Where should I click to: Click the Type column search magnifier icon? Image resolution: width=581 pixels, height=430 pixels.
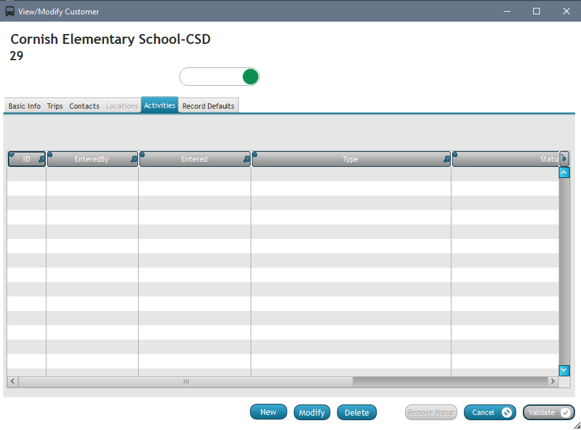click(447, 159)
